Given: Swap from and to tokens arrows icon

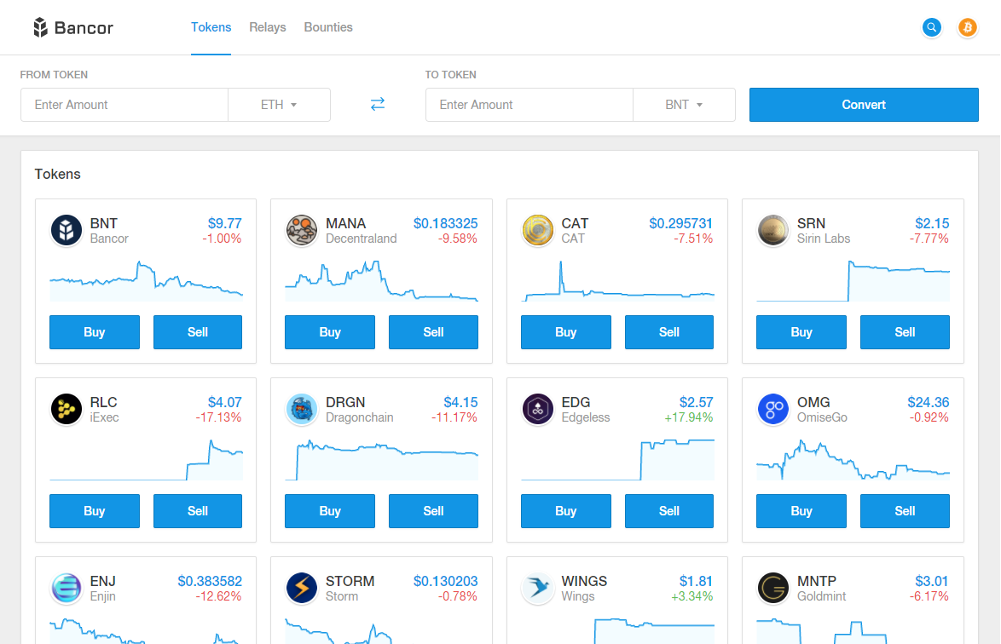Looking at the screenshot, I should click(377, 104).
